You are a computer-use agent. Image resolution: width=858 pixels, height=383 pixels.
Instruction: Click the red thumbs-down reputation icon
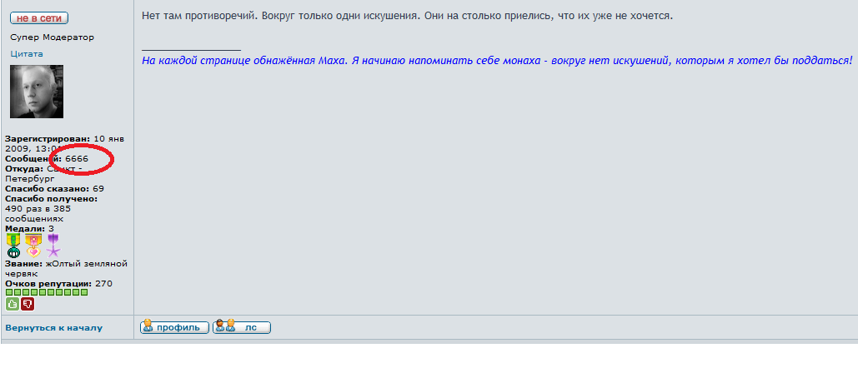click(28, 304)
